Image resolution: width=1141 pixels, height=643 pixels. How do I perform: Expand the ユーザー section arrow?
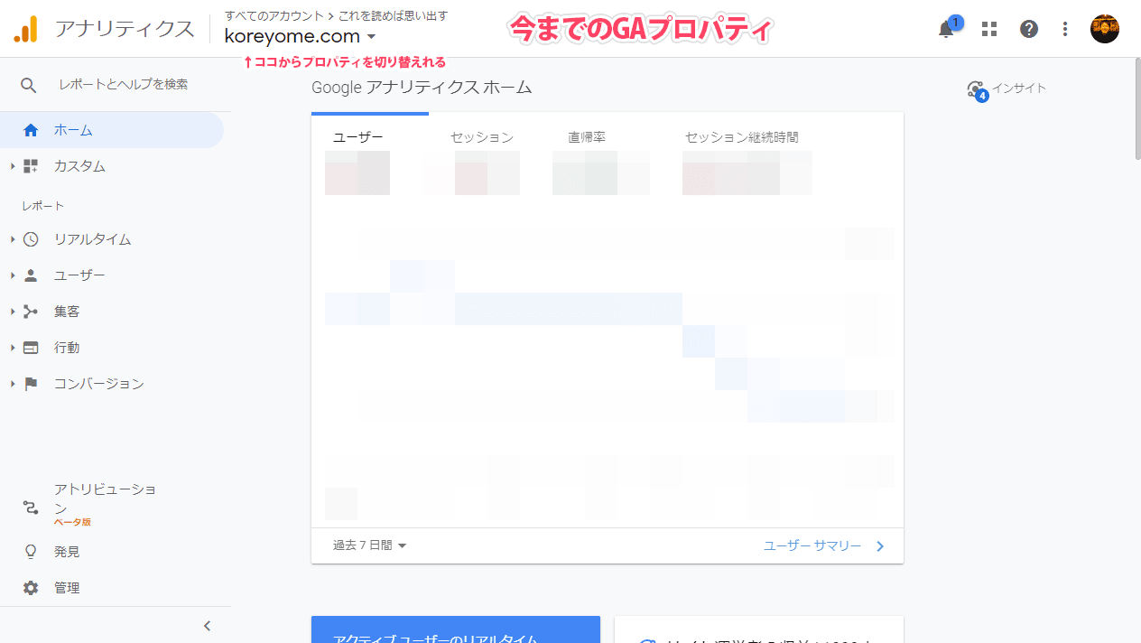(x=13, y=275)
